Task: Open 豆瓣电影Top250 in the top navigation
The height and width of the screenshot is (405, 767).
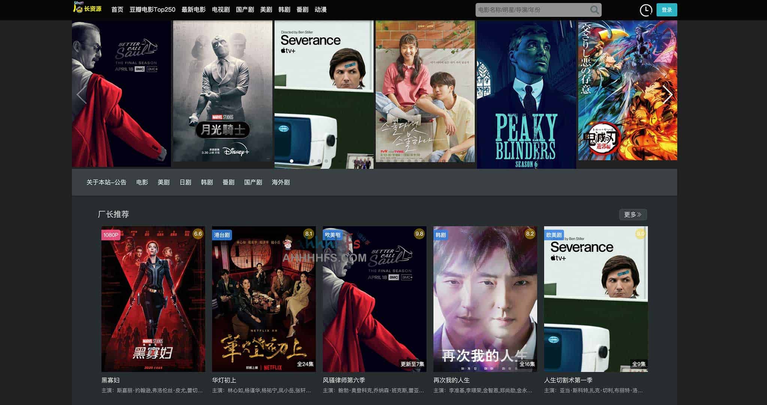Action: 152,10
